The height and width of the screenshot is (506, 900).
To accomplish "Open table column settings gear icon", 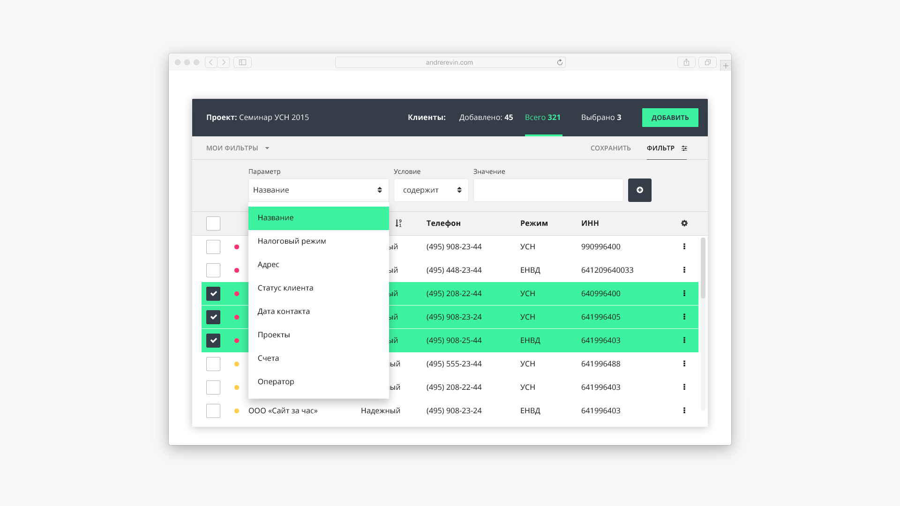I will 684,223.
